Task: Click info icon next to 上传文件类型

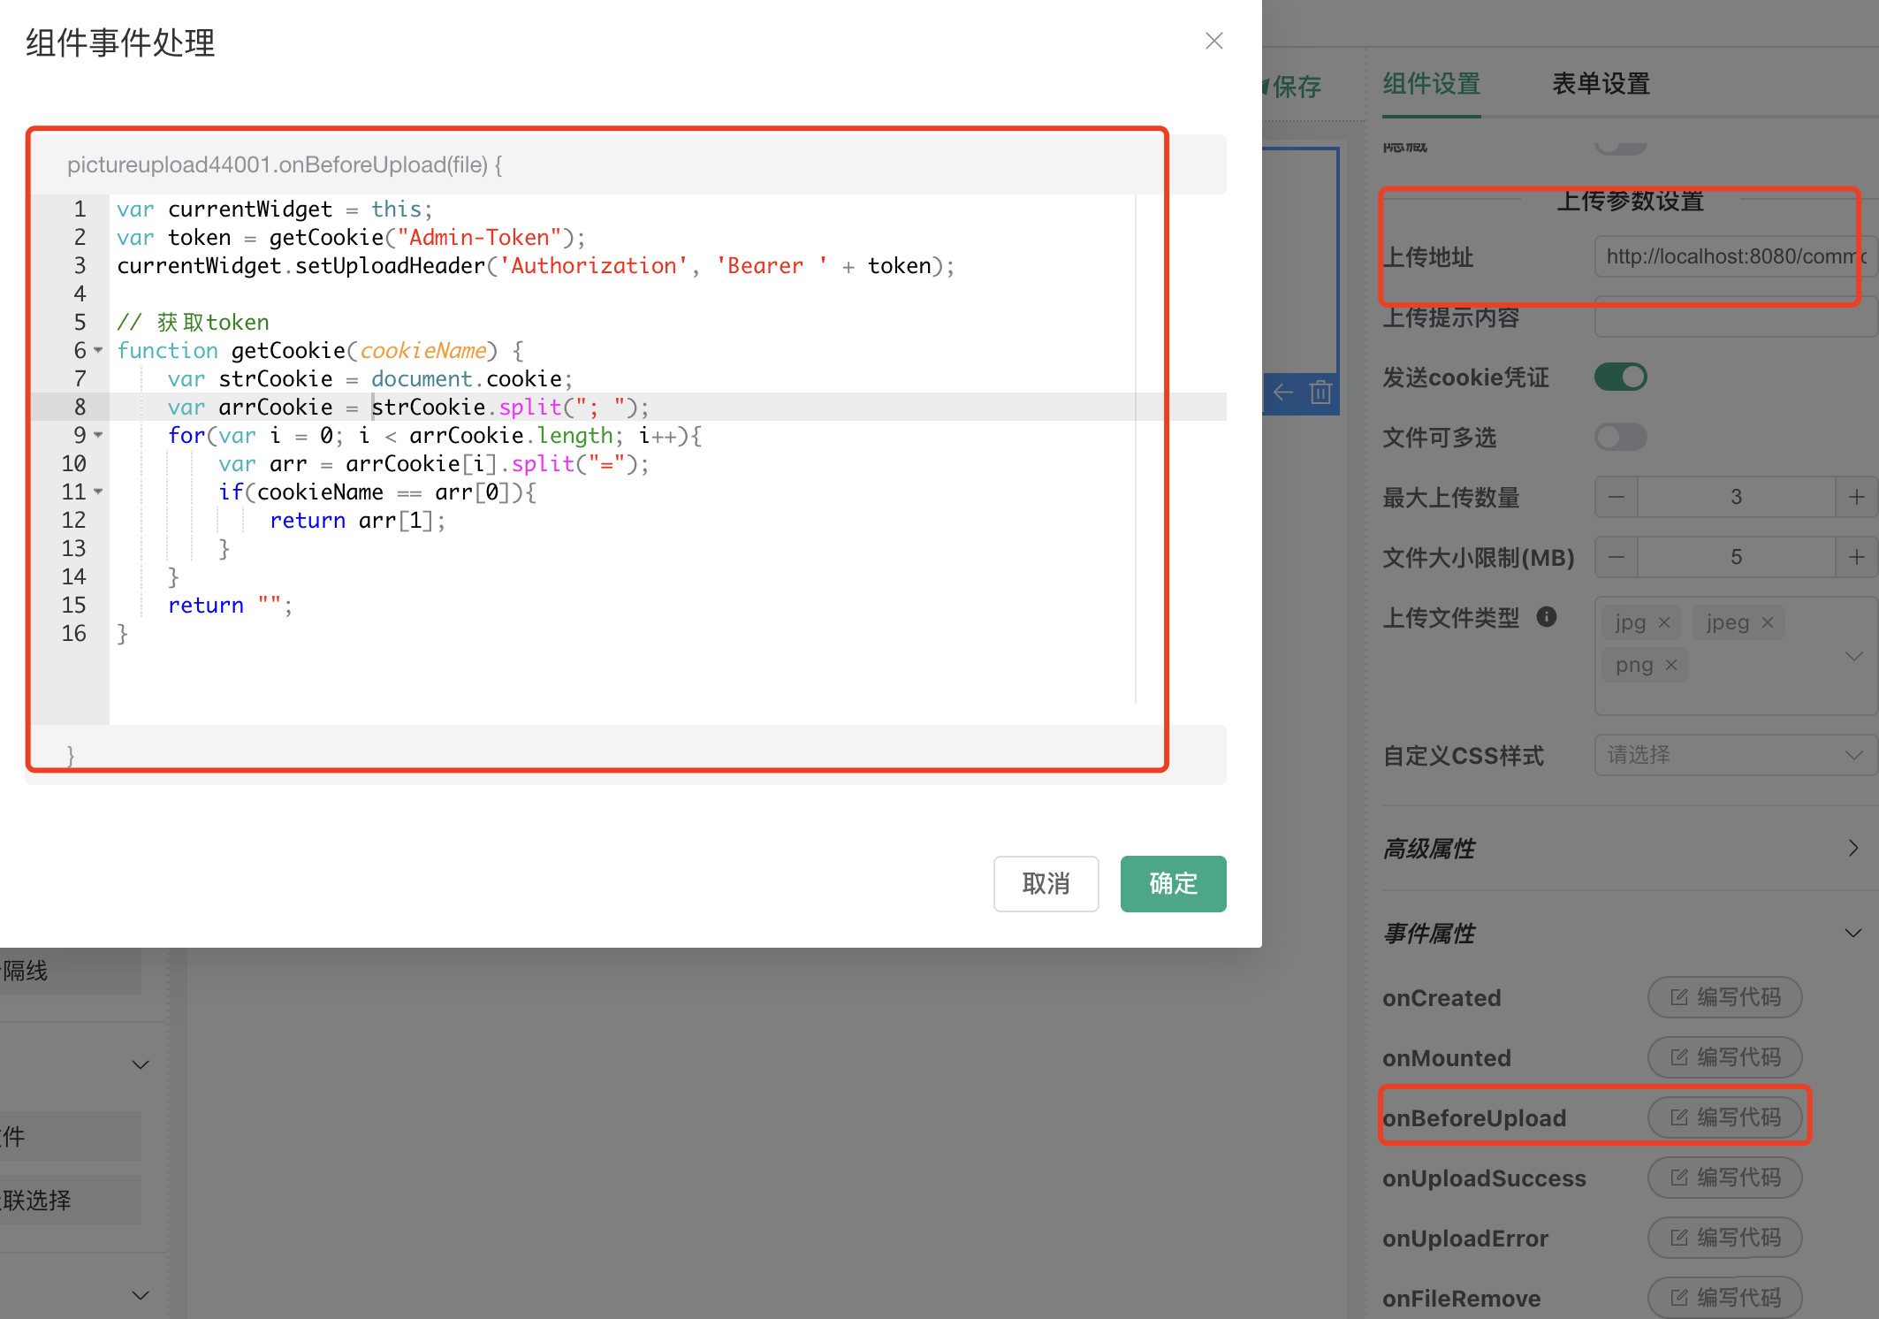Action: click(x=1546, y=617)
